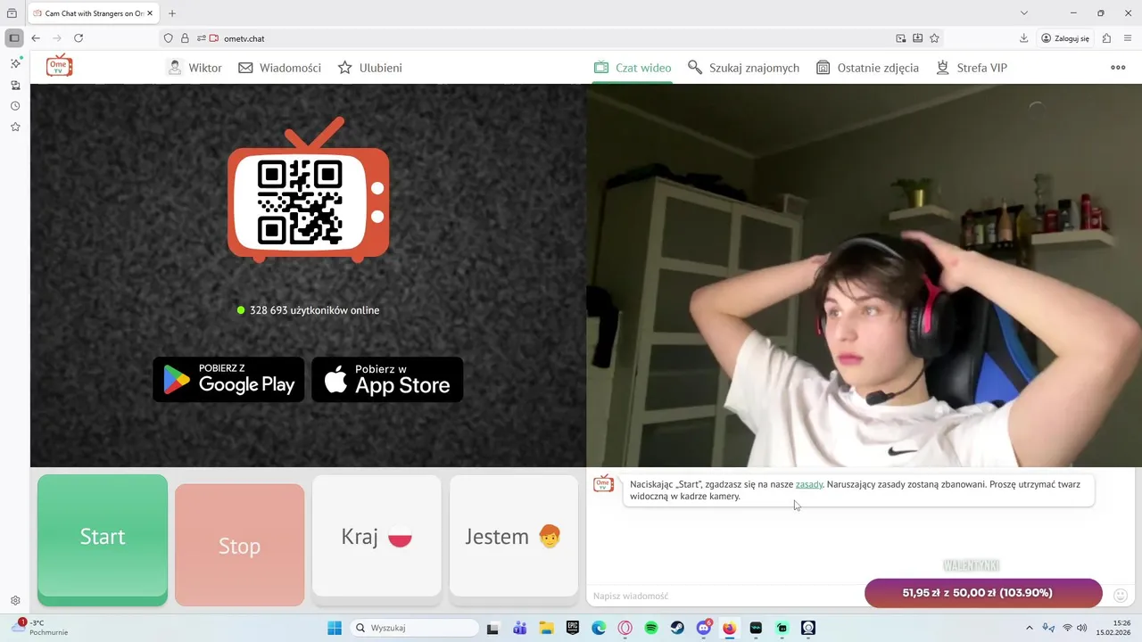
Task: Click the QR code TV image
Action: [308, 190]
